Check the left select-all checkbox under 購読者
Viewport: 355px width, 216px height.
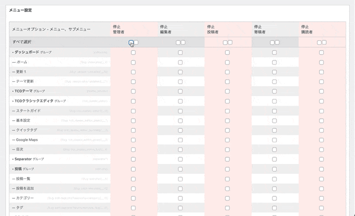pos(319,42)
